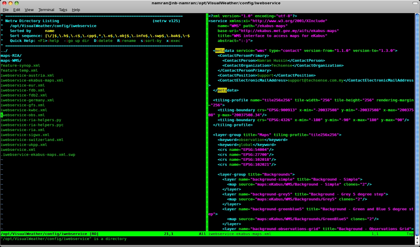420x247 pixels.
Task: Select iwebservice-ekabus-maps.xml file entry
Action: coord(32,80)
